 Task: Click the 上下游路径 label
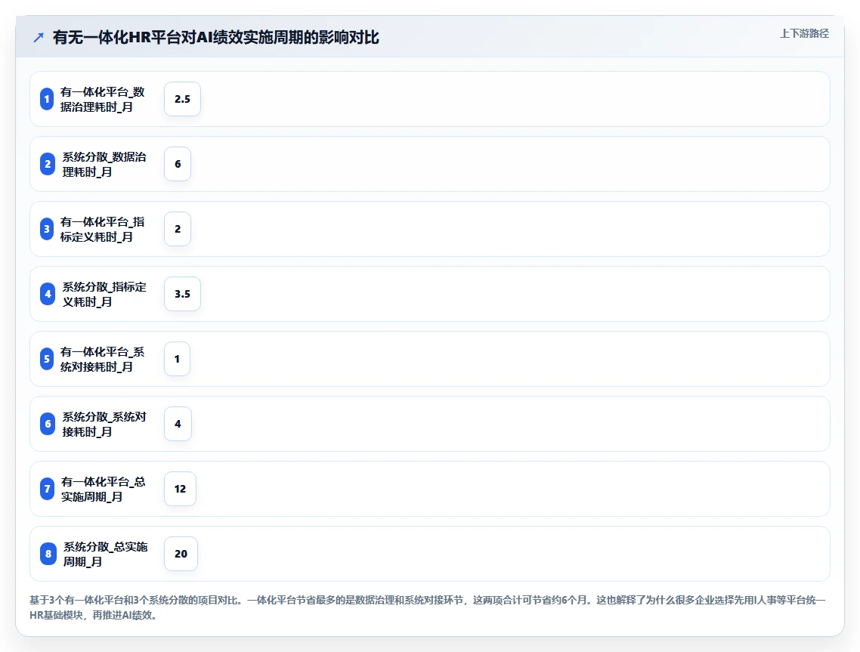point(804,33)
